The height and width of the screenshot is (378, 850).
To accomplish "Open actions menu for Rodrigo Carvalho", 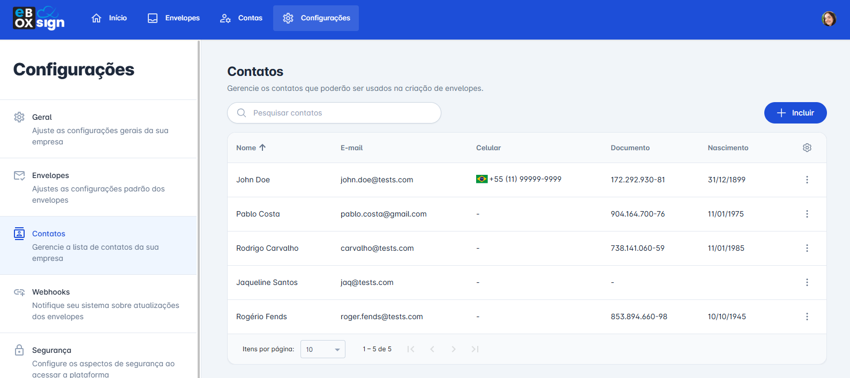I will click(807, 248).
